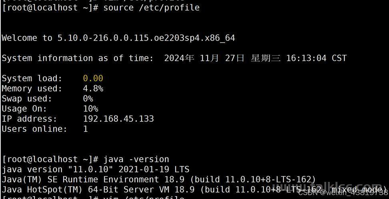Click the yellow System load value 0.00

point(93,78)
